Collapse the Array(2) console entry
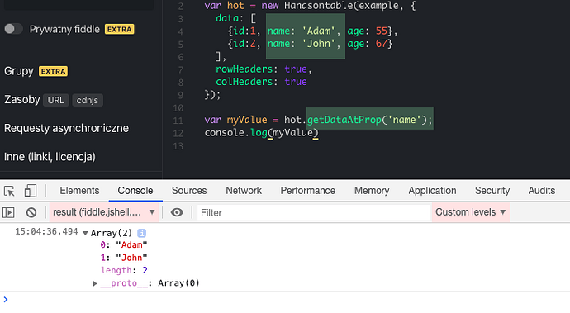 [x=85, y=233]
